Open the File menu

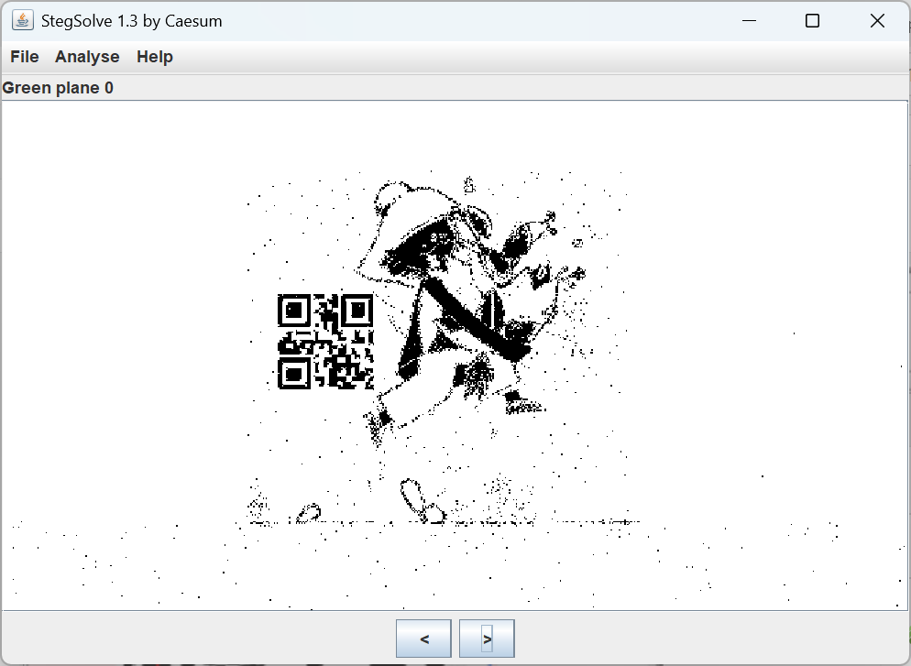[x=25, y=57]
